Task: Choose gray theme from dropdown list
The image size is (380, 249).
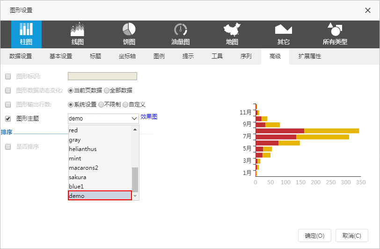Action: point(100,140)
